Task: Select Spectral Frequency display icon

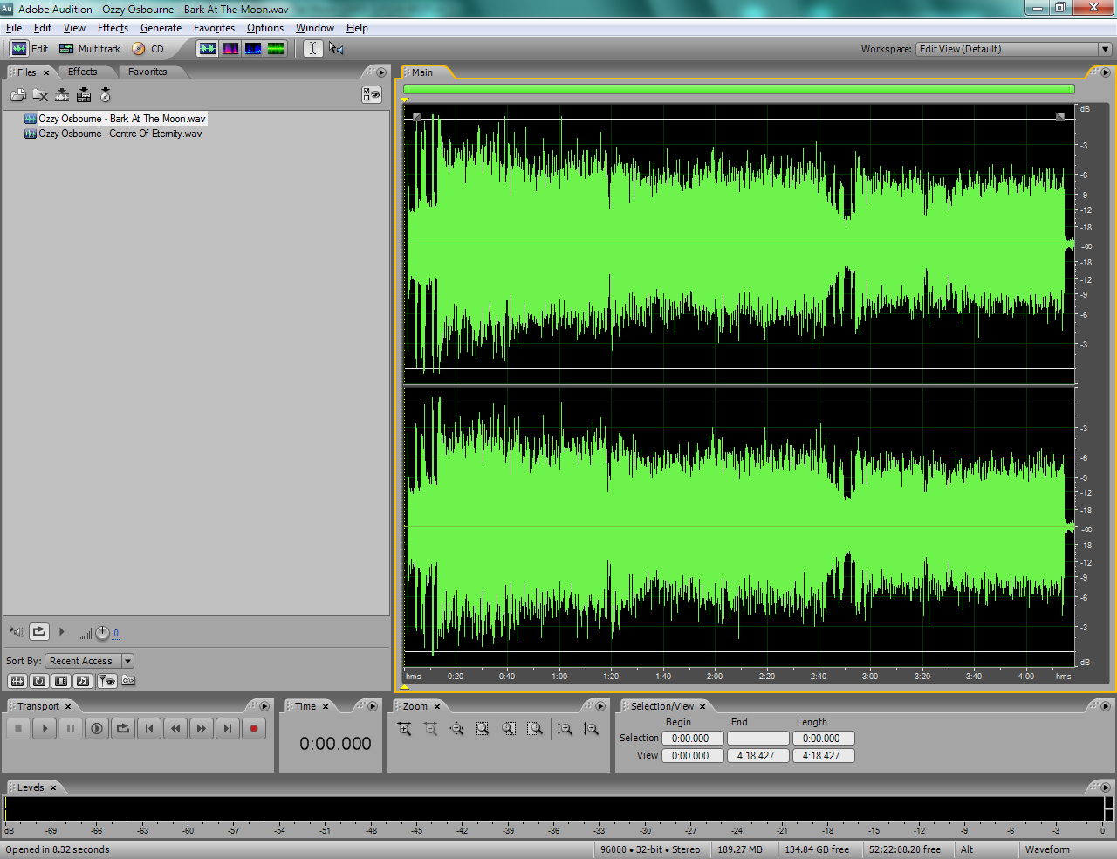Action: (x=230, y=49)
